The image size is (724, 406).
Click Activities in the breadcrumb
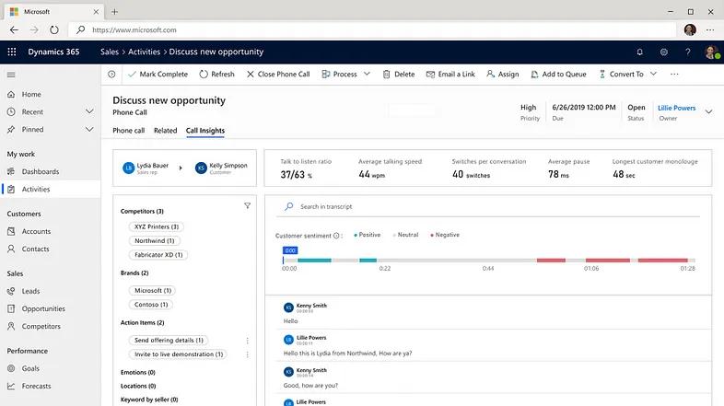pos(144,52)
